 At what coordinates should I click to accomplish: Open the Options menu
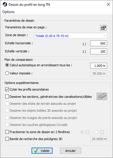8,12
